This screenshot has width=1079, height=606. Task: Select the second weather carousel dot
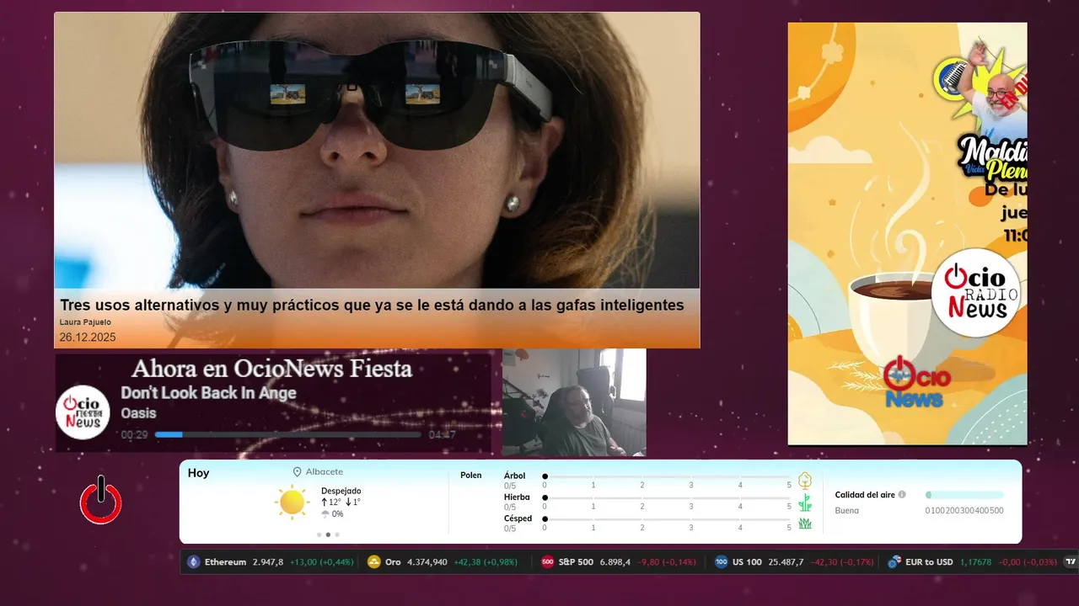click(x=328, y=534)
